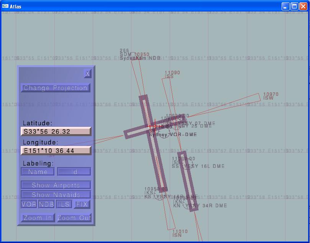Open the Atlas window system menu icon
Image resolution: width=310 pixels, height=243 pixels.
coord(5,6)
